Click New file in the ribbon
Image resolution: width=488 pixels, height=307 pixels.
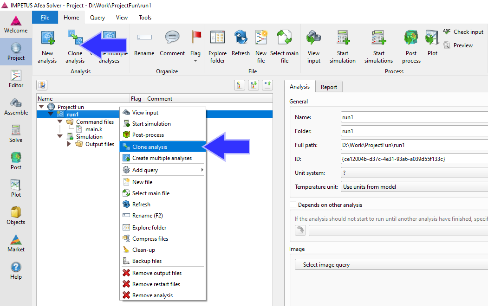(x=261, y=47)
